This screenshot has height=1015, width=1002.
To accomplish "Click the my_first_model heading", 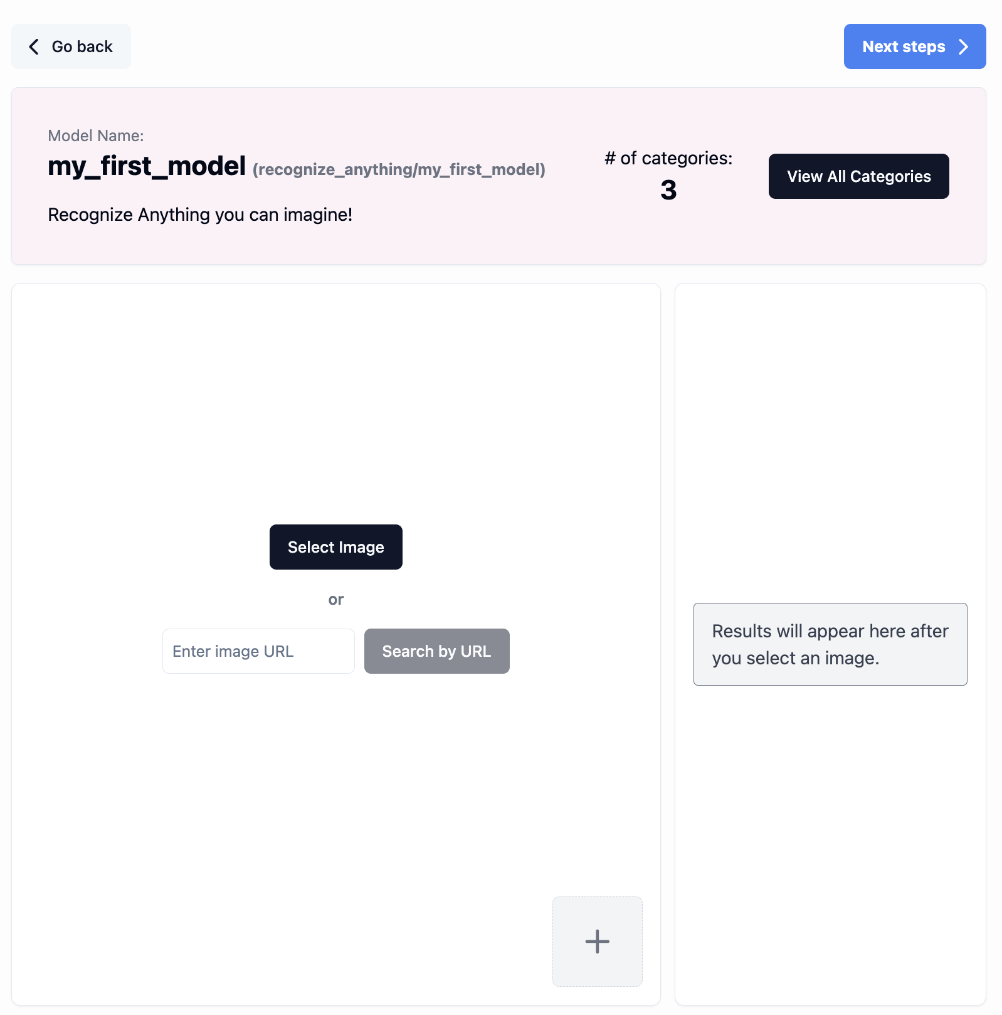I will click(x=147, y=166).
